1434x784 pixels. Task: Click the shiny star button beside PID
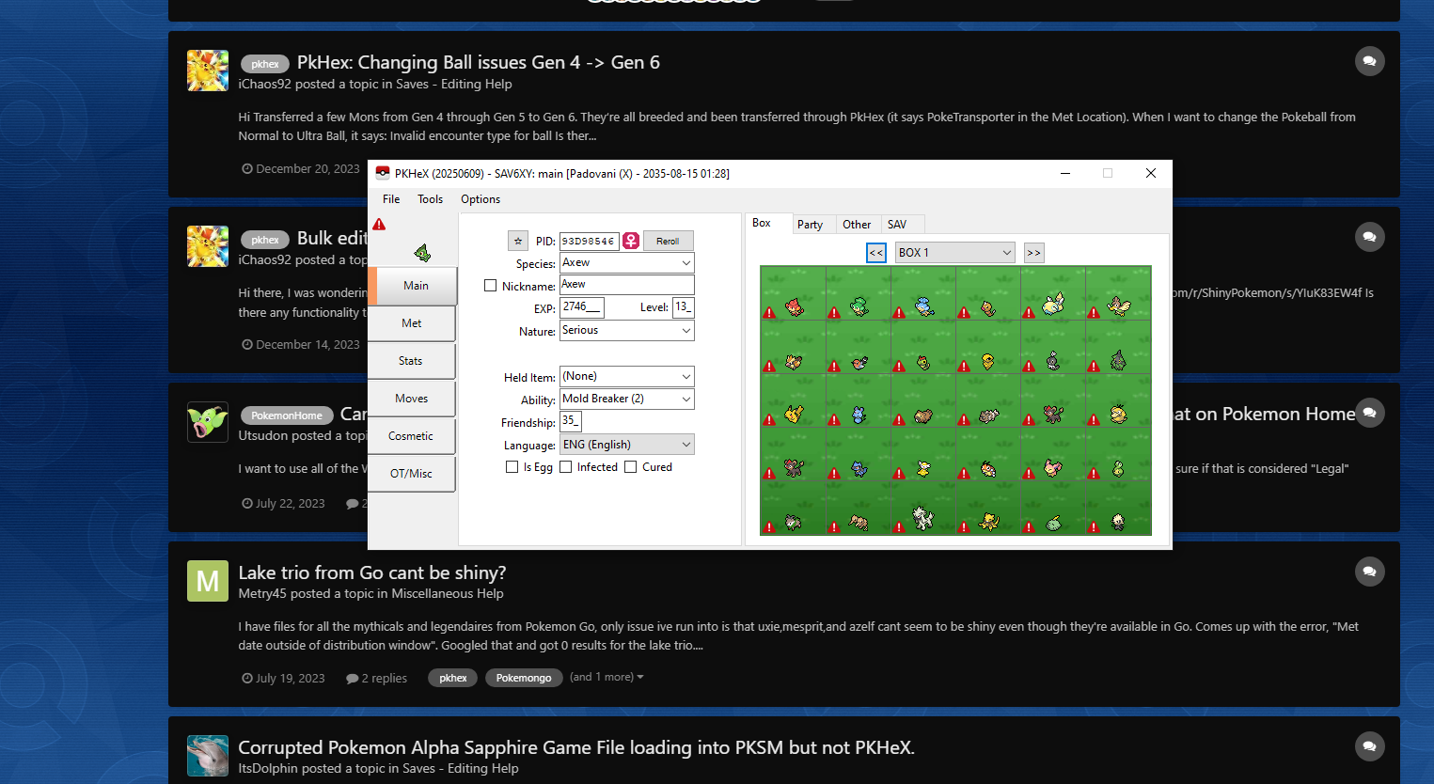[x=518, y=242]
